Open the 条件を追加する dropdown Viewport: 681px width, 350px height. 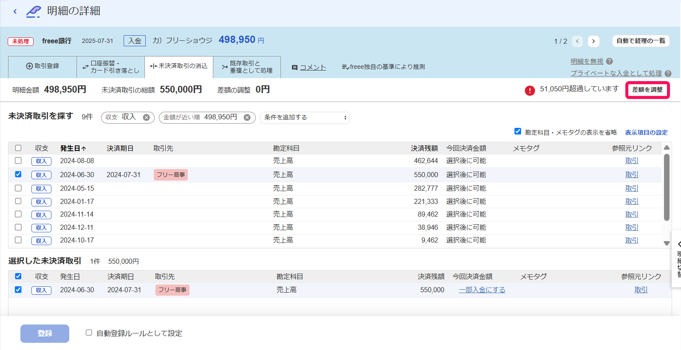[x=305, y=118]
